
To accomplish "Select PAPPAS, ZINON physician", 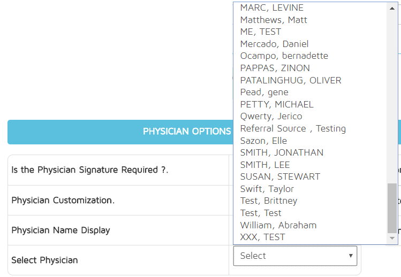I will tap(275, 68).
